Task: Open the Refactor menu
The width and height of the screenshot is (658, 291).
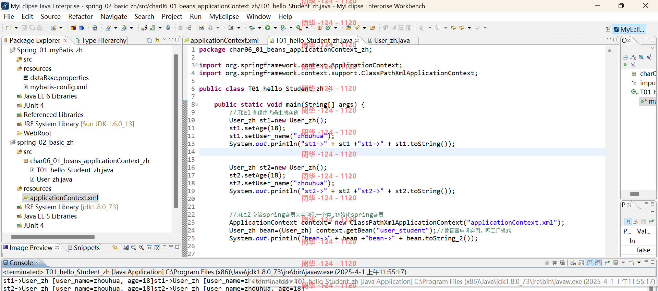Action: coord(81,16)
